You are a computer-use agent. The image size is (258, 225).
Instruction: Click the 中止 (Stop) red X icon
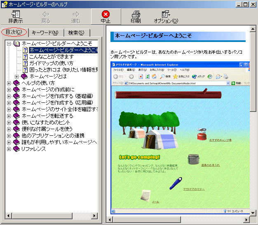106,14
